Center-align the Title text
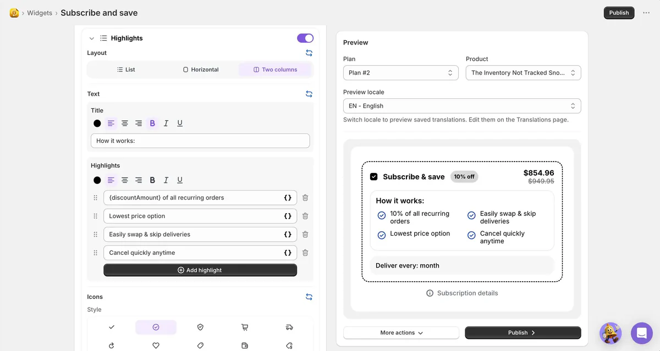Screen dimensions: 660x351 pos(125,124)
